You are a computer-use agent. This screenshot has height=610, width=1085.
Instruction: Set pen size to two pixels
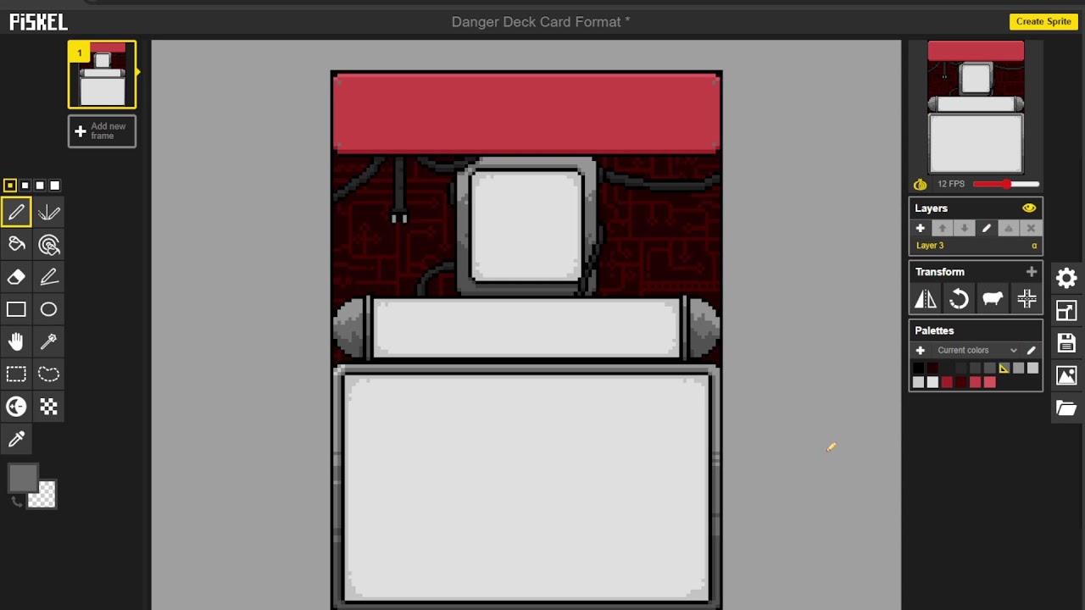(x=25, y=185)
